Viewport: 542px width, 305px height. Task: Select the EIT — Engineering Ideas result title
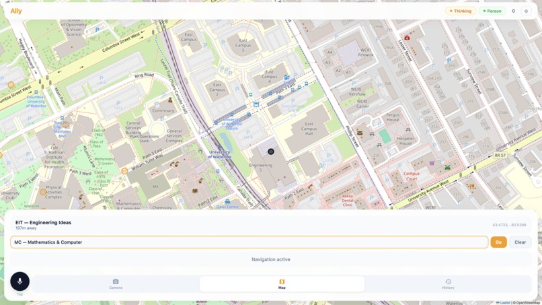coord(43,223)
